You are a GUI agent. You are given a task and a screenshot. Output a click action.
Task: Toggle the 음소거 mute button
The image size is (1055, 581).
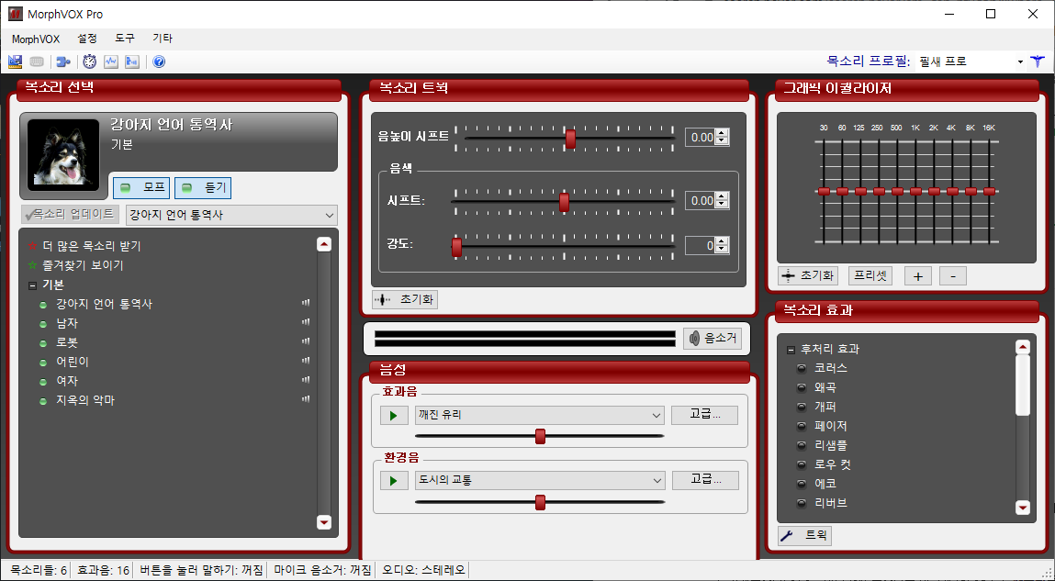(713, 339)
